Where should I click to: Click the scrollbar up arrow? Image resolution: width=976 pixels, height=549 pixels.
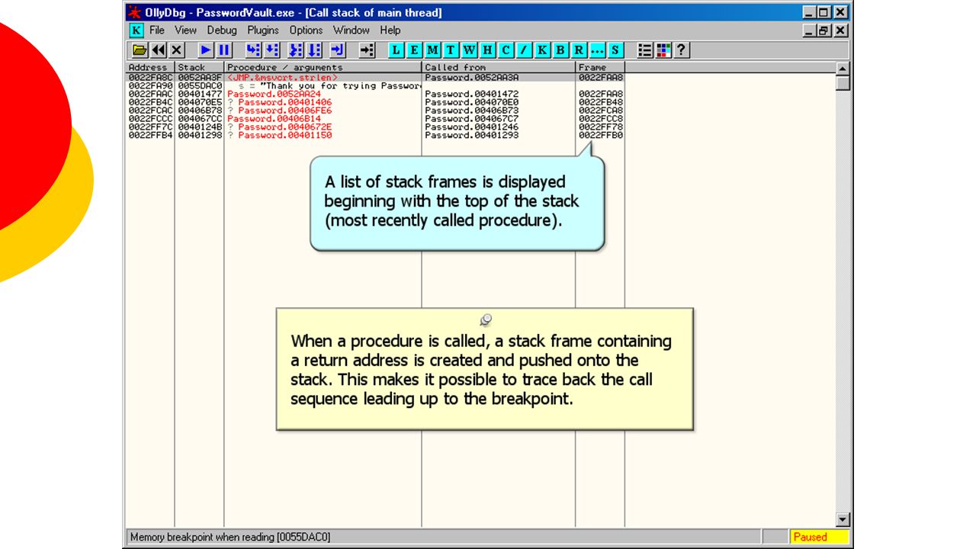tap(843, 69)
